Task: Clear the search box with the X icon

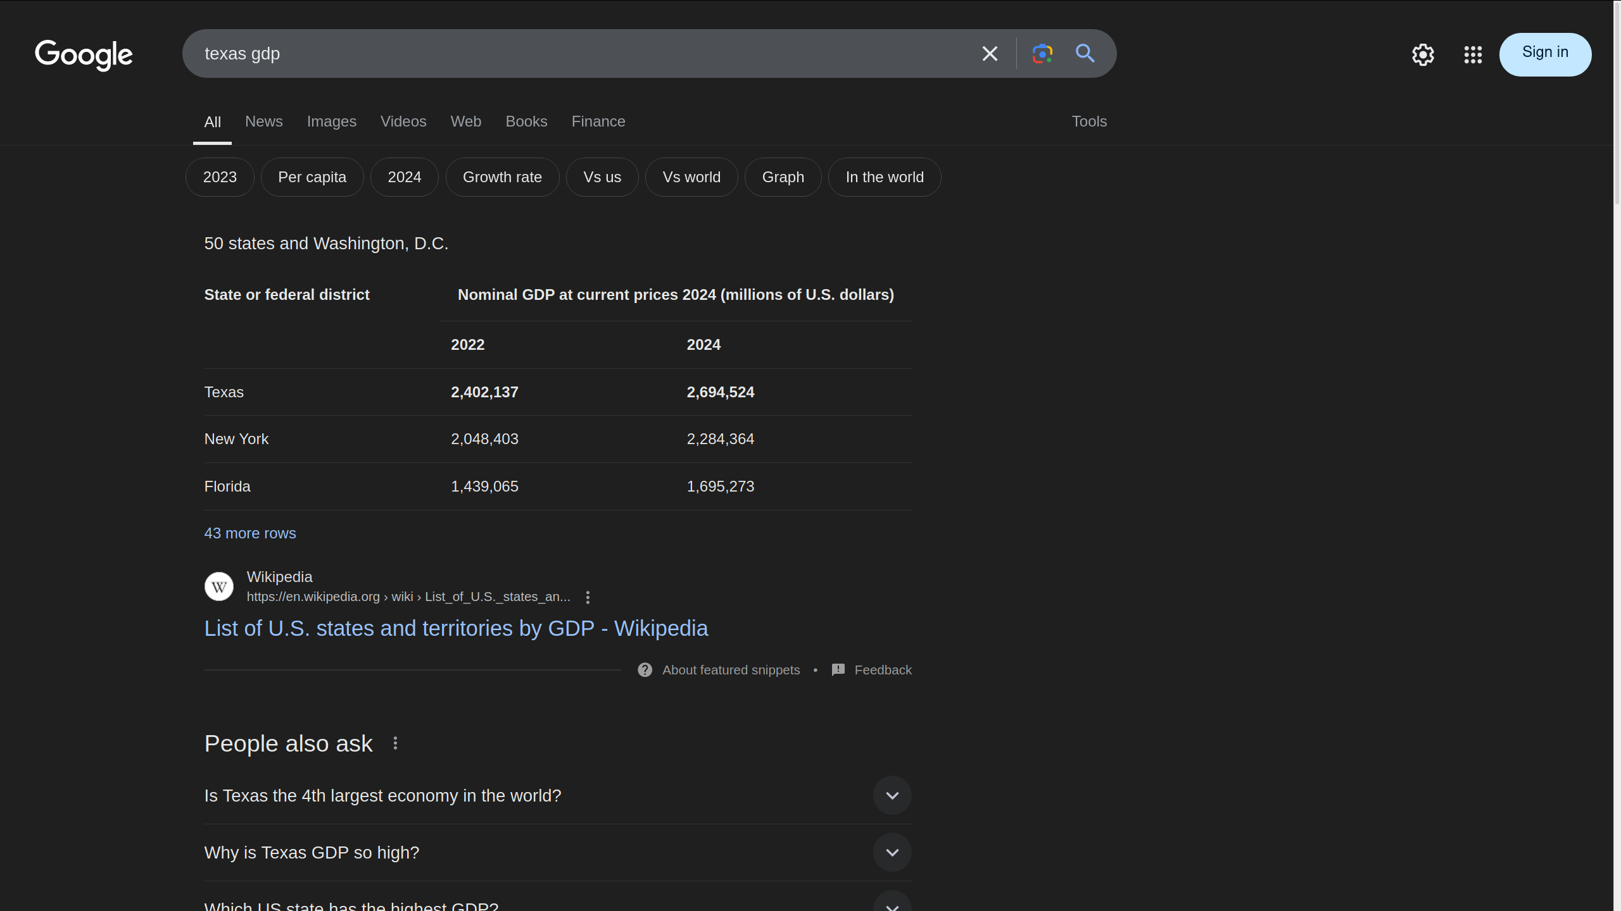Action: tap(990, 54)
